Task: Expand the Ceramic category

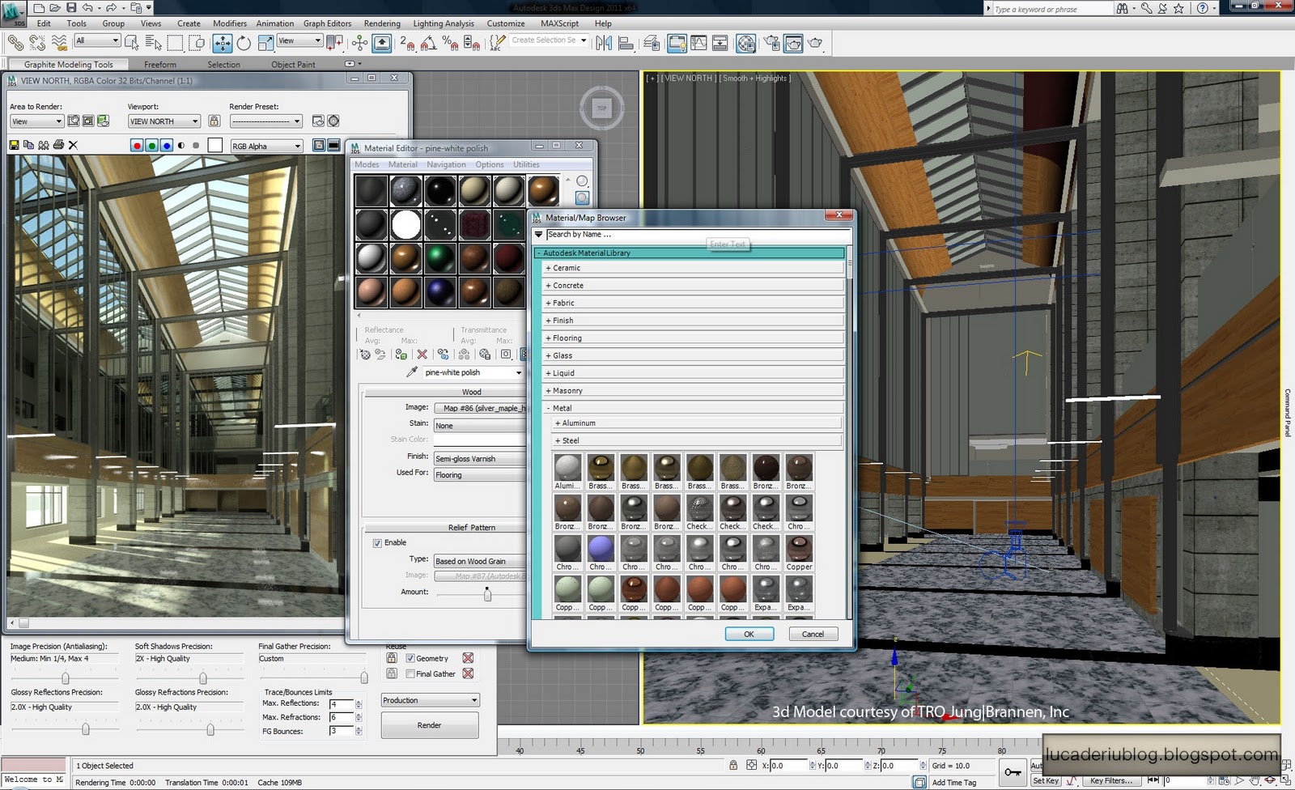Action: pos(694,268)
